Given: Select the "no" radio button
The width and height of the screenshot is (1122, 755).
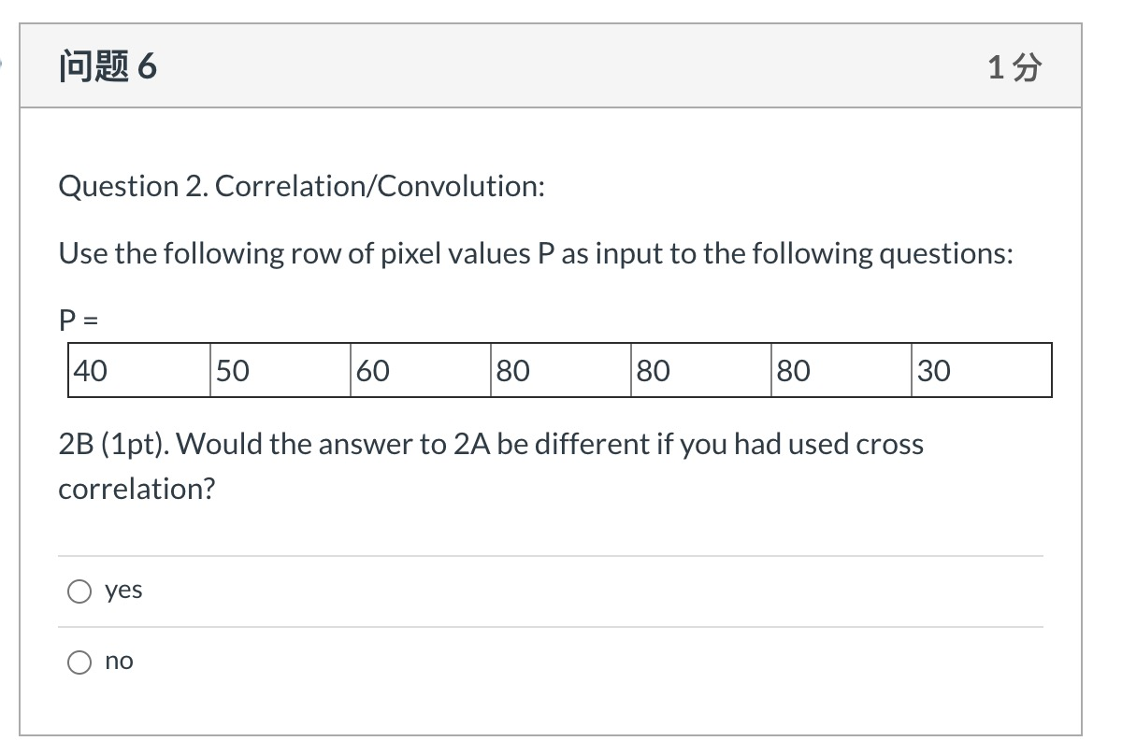Looking at the screenshot, I should point(80,662).
